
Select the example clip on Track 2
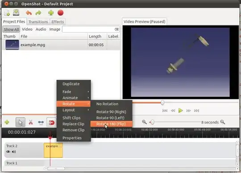(x=53, y=150)
